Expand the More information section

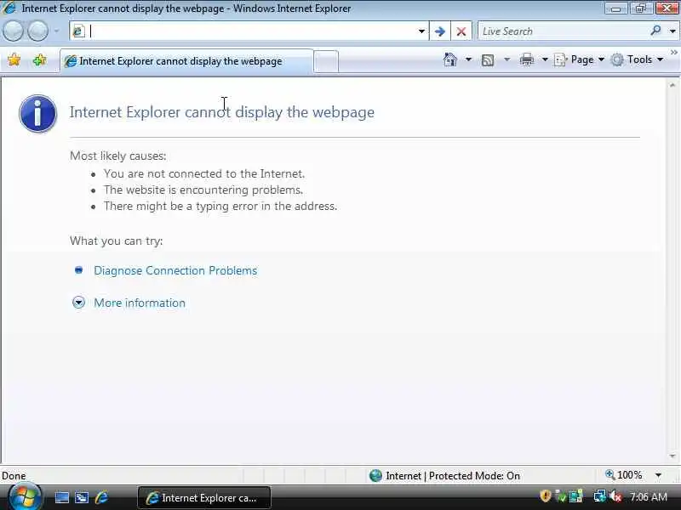(x=140, y=303)
